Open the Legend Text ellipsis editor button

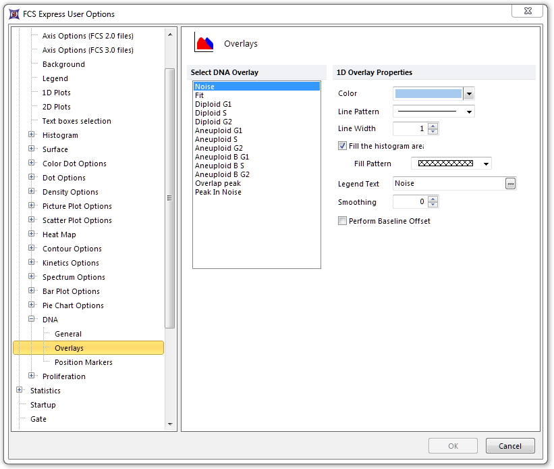click(x=511, y=183)
